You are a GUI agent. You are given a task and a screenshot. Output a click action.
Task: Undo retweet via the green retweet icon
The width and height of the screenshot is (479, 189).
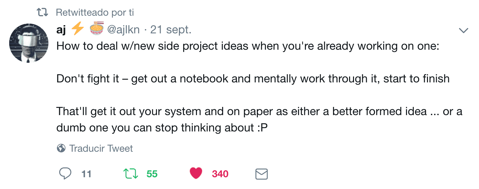coord(131,174)
